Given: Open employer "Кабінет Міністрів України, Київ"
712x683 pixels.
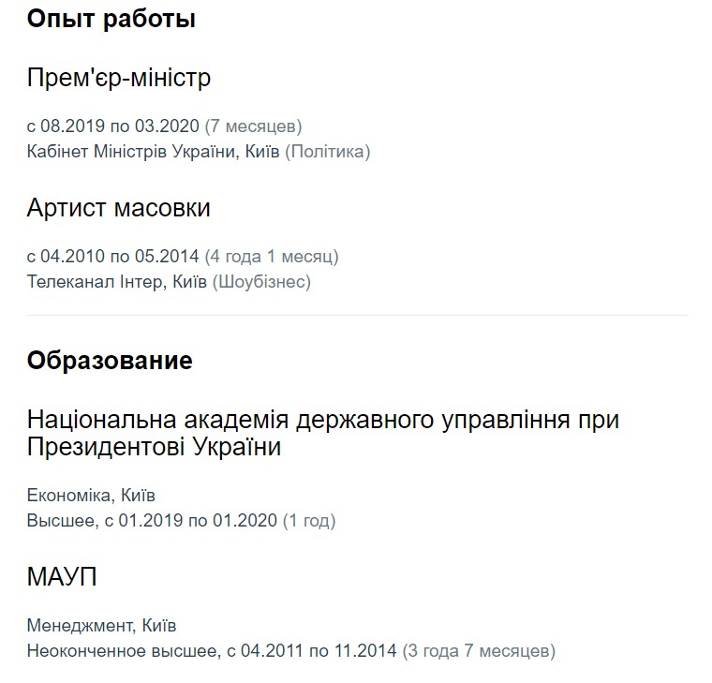Looking at the screenshot, I should pyautogui.click(x=153, y=151).
